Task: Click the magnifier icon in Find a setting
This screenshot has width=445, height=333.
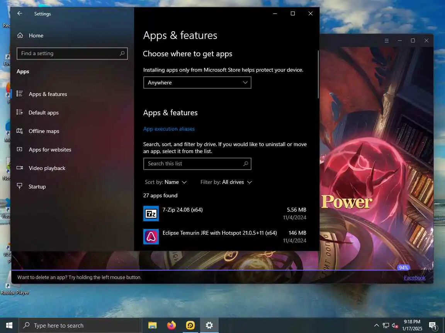Action: [x=122, y=53]
